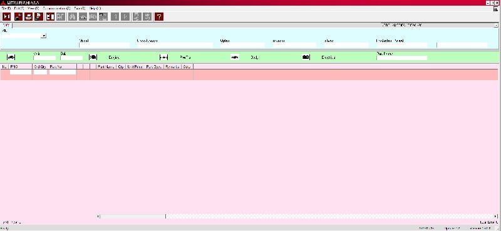Open the File menu

(x=6, y=8)
